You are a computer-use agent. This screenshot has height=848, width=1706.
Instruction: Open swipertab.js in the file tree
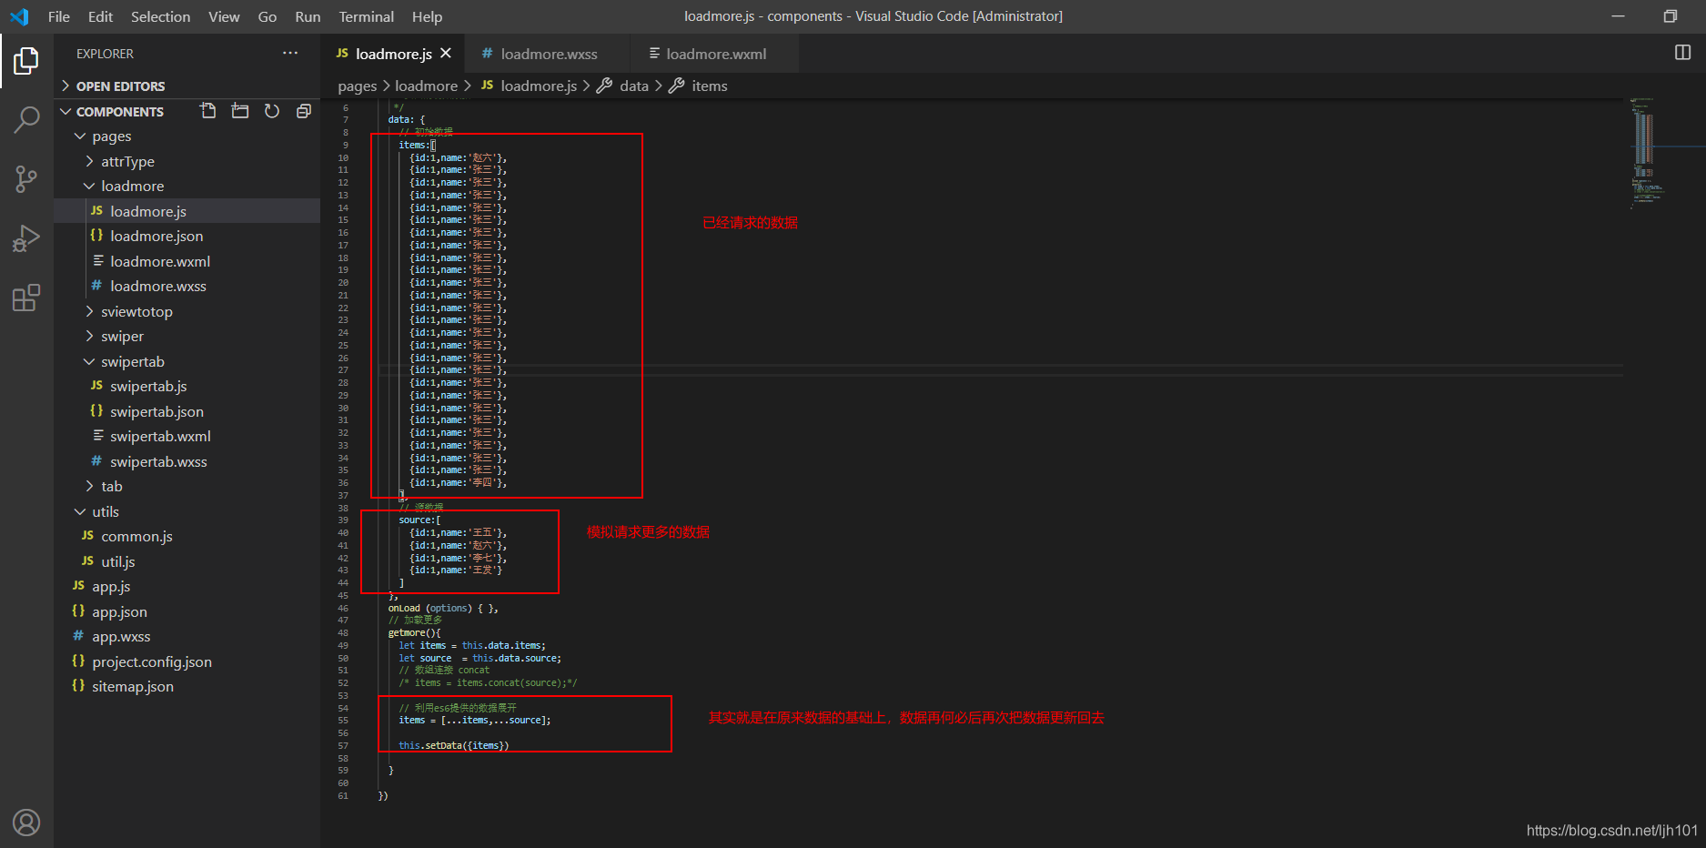(187, 386)
